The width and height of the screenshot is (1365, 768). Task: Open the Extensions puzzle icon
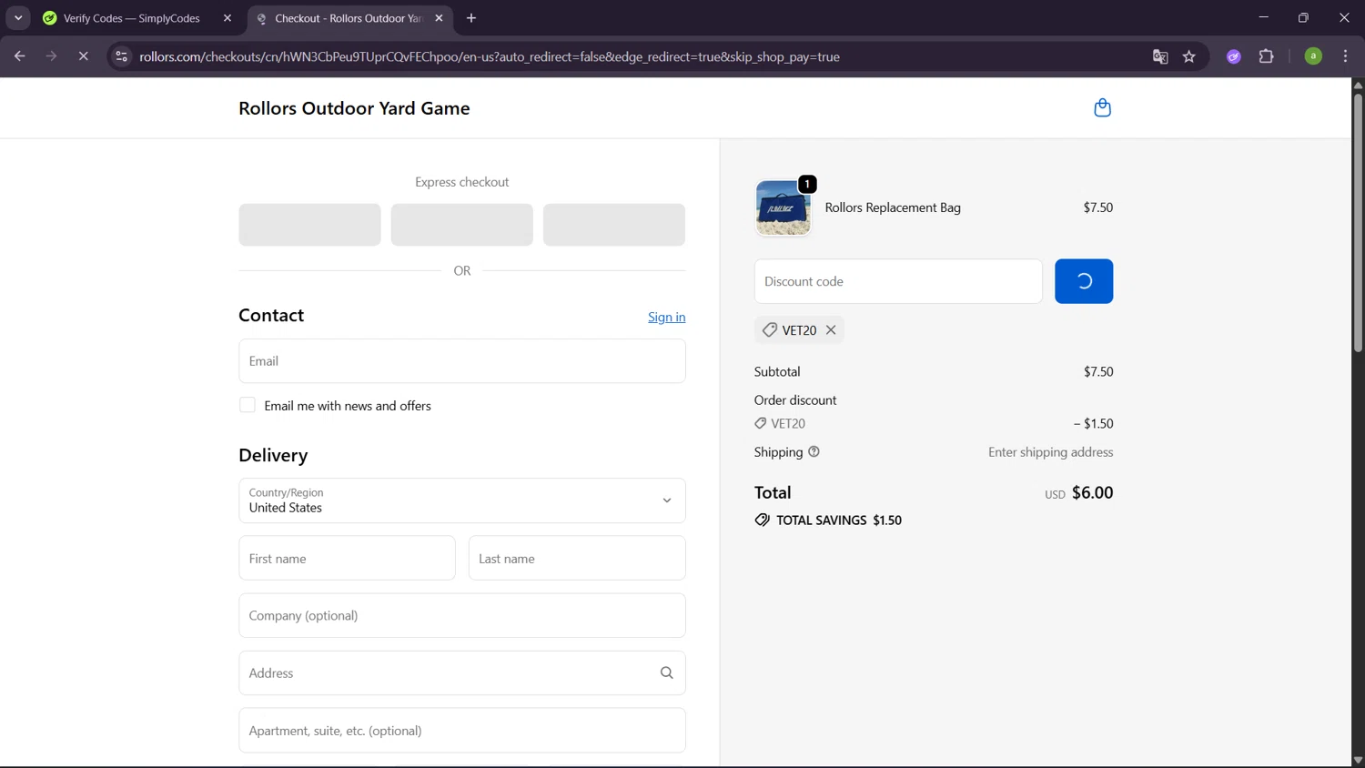coord(1266,56)
